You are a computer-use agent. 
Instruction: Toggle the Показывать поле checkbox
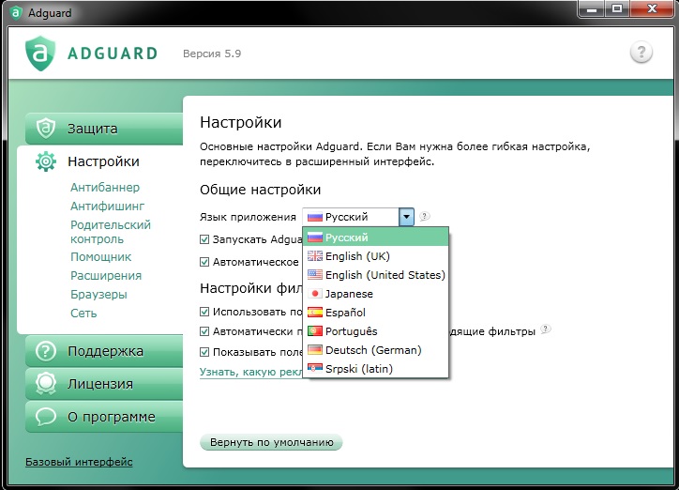204,352
